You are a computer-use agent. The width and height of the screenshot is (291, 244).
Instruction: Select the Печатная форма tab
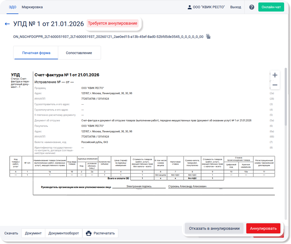[x=36, y=53]
